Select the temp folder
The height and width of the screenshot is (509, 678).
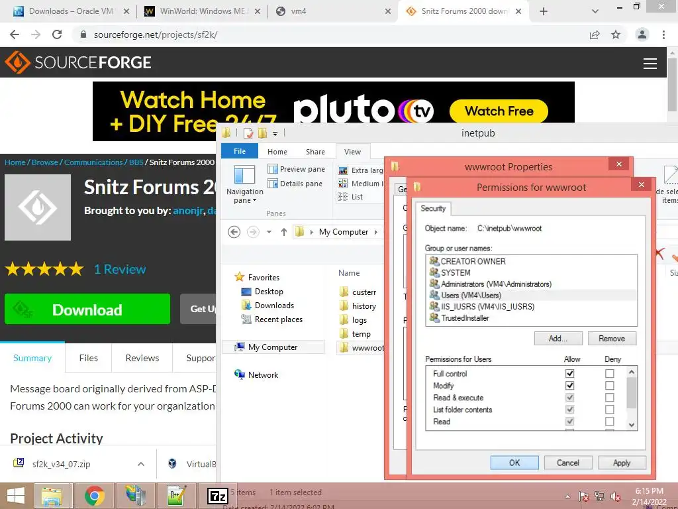tap(355, 334)
